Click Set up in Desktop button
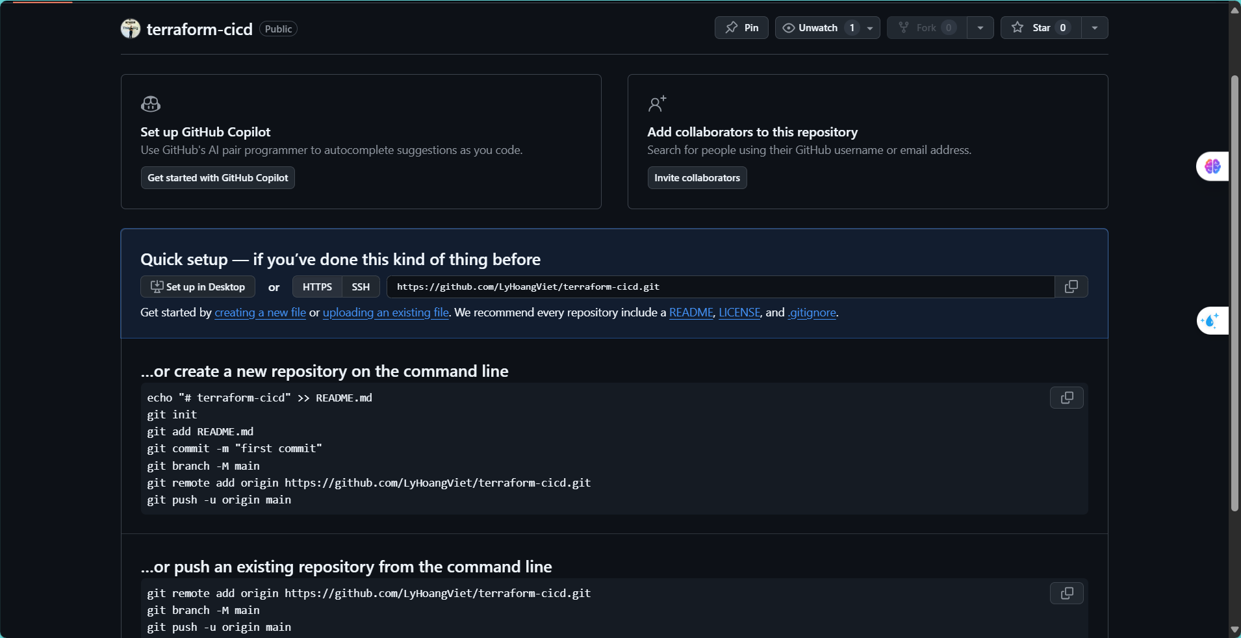Image resolution: width=1241 pixels, height=638 pixels. [x=198, y=287]
